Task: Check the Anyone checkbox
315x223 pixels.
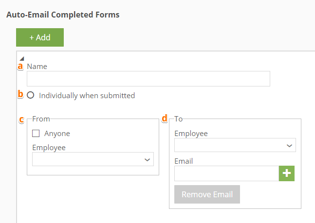Action: coord(36,133)
